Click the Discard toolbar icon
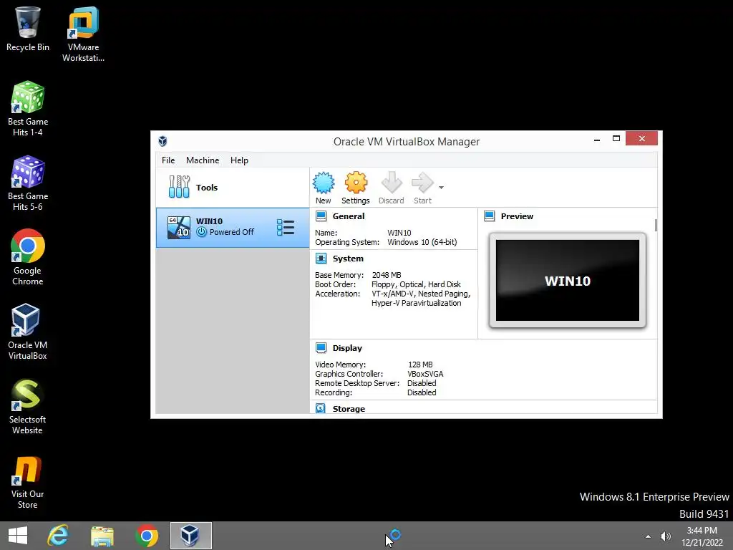 pos(392,183)
